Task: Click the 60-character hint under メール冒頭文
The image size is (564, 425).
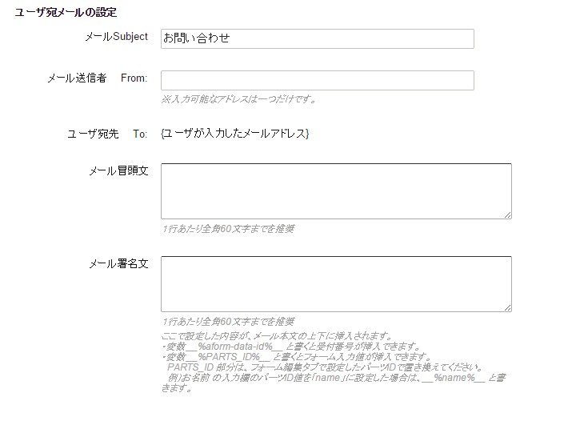Action: click(228, 229)
